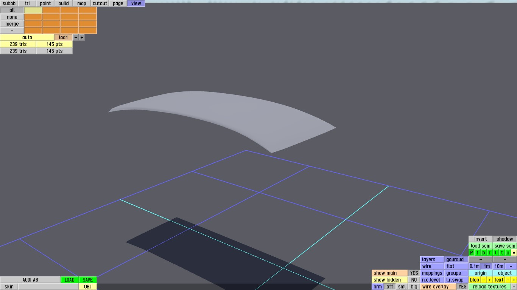Click the origin button

pyautogui.click(x=481, y=273)
